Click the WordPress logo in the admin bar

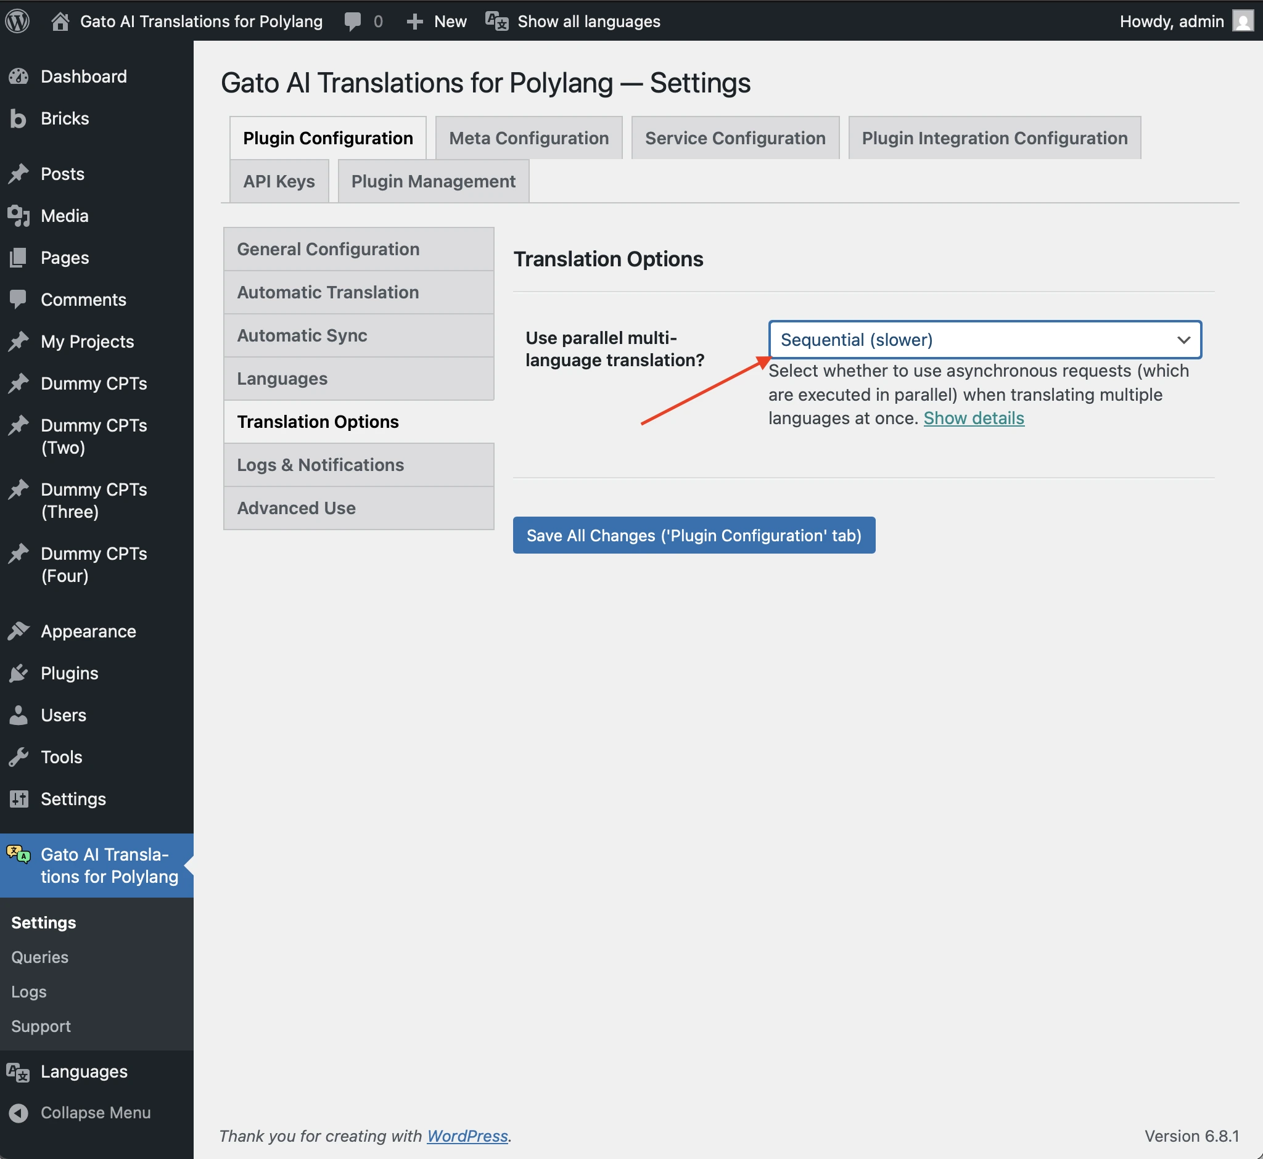[x=17, y=21]
